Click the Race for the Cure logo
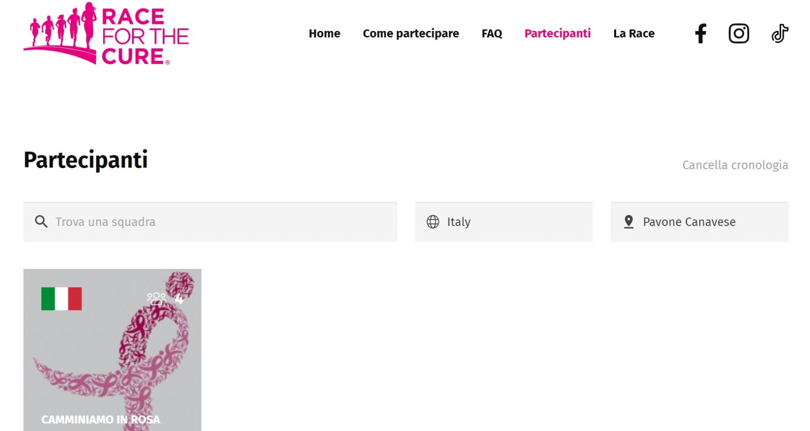This screenshot has height=431, width=810. (x=106, y=34)
